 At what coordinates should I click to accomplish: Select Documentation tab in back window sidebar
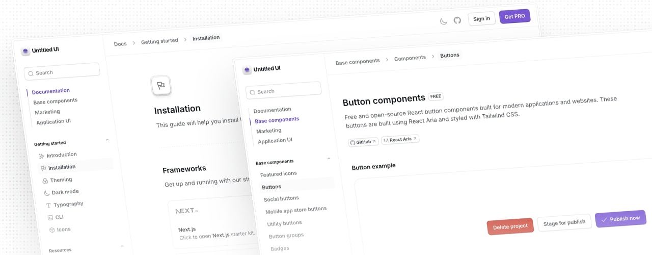pos(50,91)
